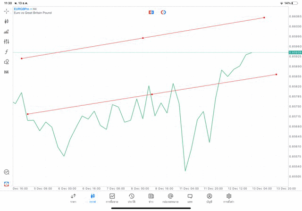Tap the current price label 0.85939
This screenshot has height=211, width=302.
click(295, 52)
